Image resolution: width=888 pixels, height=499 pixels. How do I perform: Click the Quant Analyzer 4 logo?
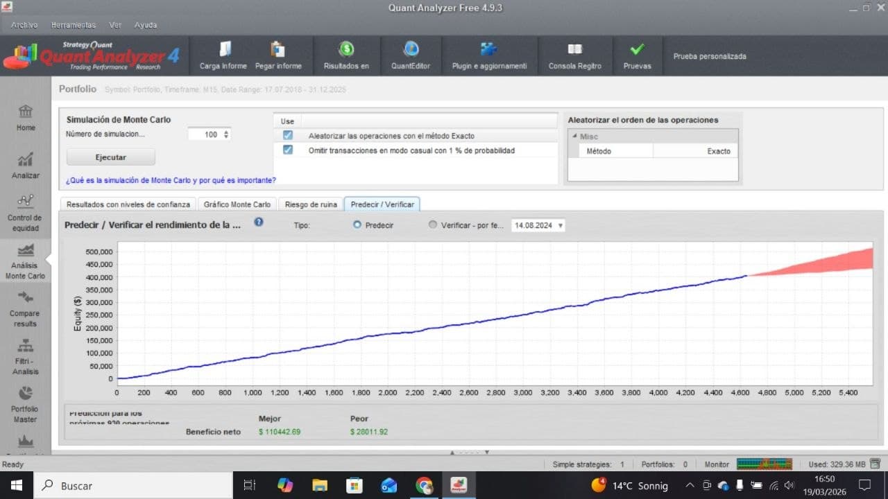(91, 55)
